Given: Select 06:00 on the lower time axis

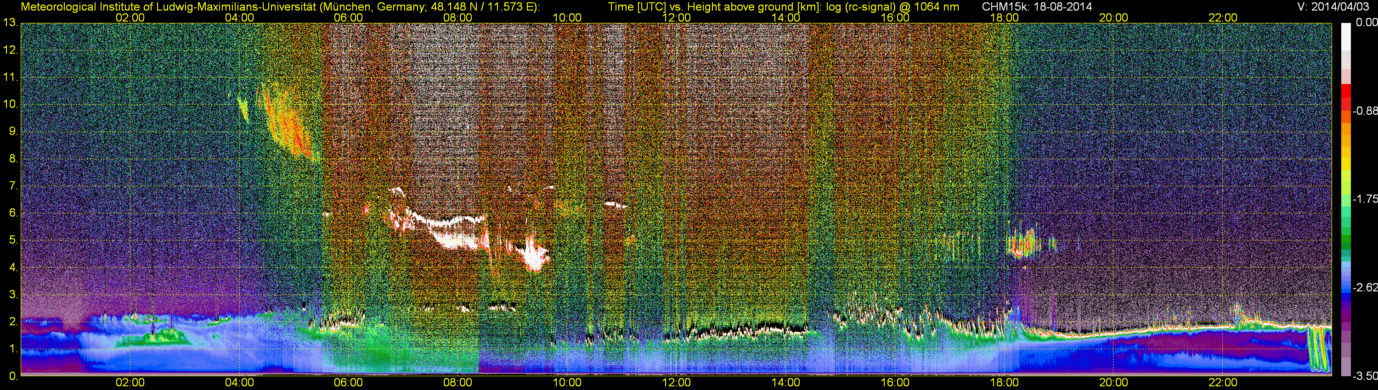Looking at the screenshot, I should 348,383.
